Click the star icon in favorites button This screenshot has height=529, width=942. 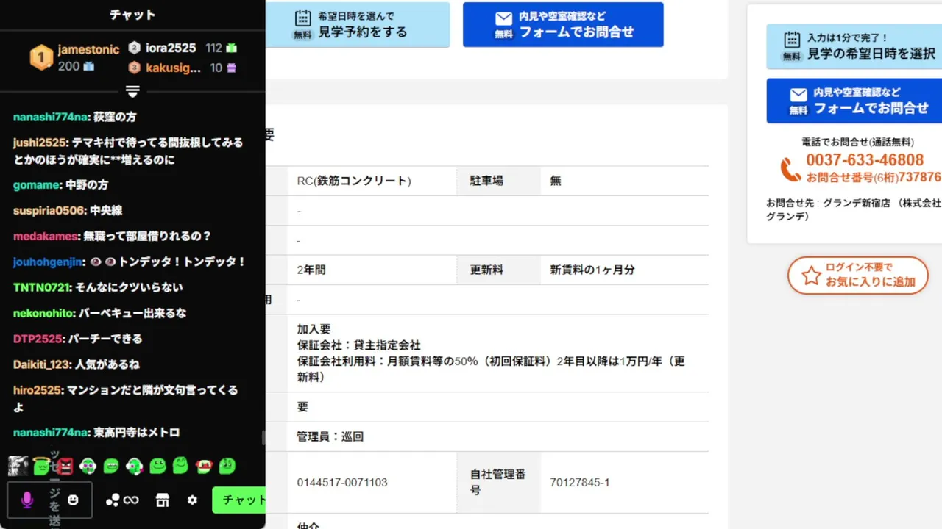(811, 276)
